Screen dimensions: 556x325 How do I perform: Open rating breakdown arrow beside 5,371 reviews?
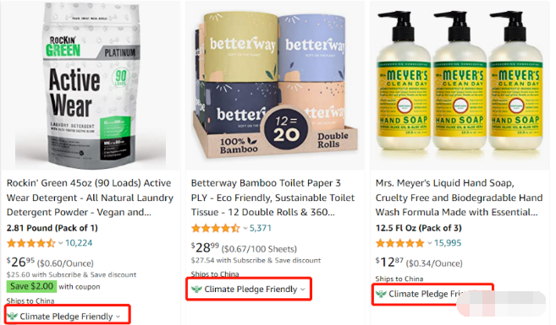coord(245,228)
